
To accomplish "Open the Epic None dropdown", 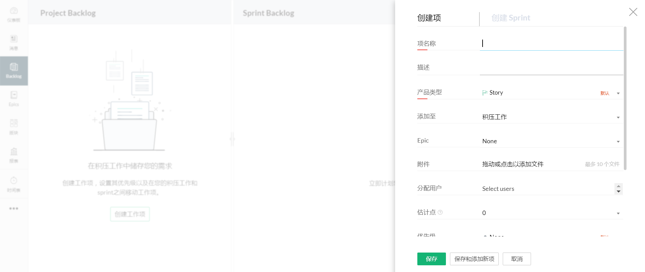I will pyautogui.click(x=618, y=142).
